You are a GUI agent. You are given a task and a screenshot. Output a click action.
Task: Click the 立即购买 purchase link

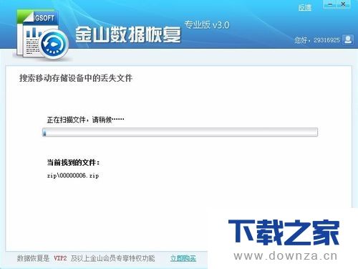pyautogui.click(x=183, y=258)
